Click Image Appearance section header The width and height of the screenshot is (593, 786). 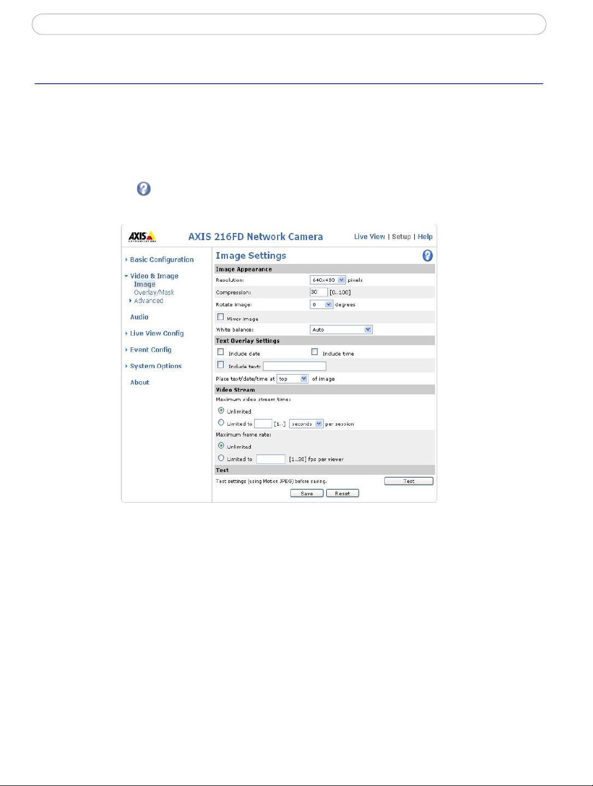pos(325,269)
